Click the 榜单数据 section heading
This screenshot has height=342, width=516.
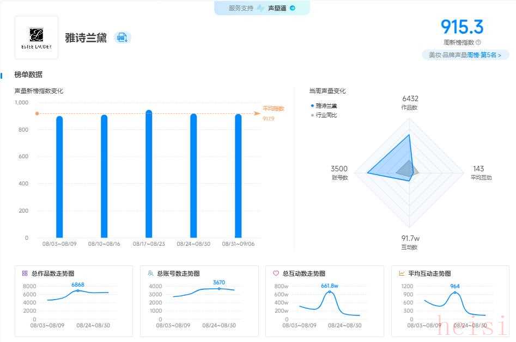pos(28,74)
